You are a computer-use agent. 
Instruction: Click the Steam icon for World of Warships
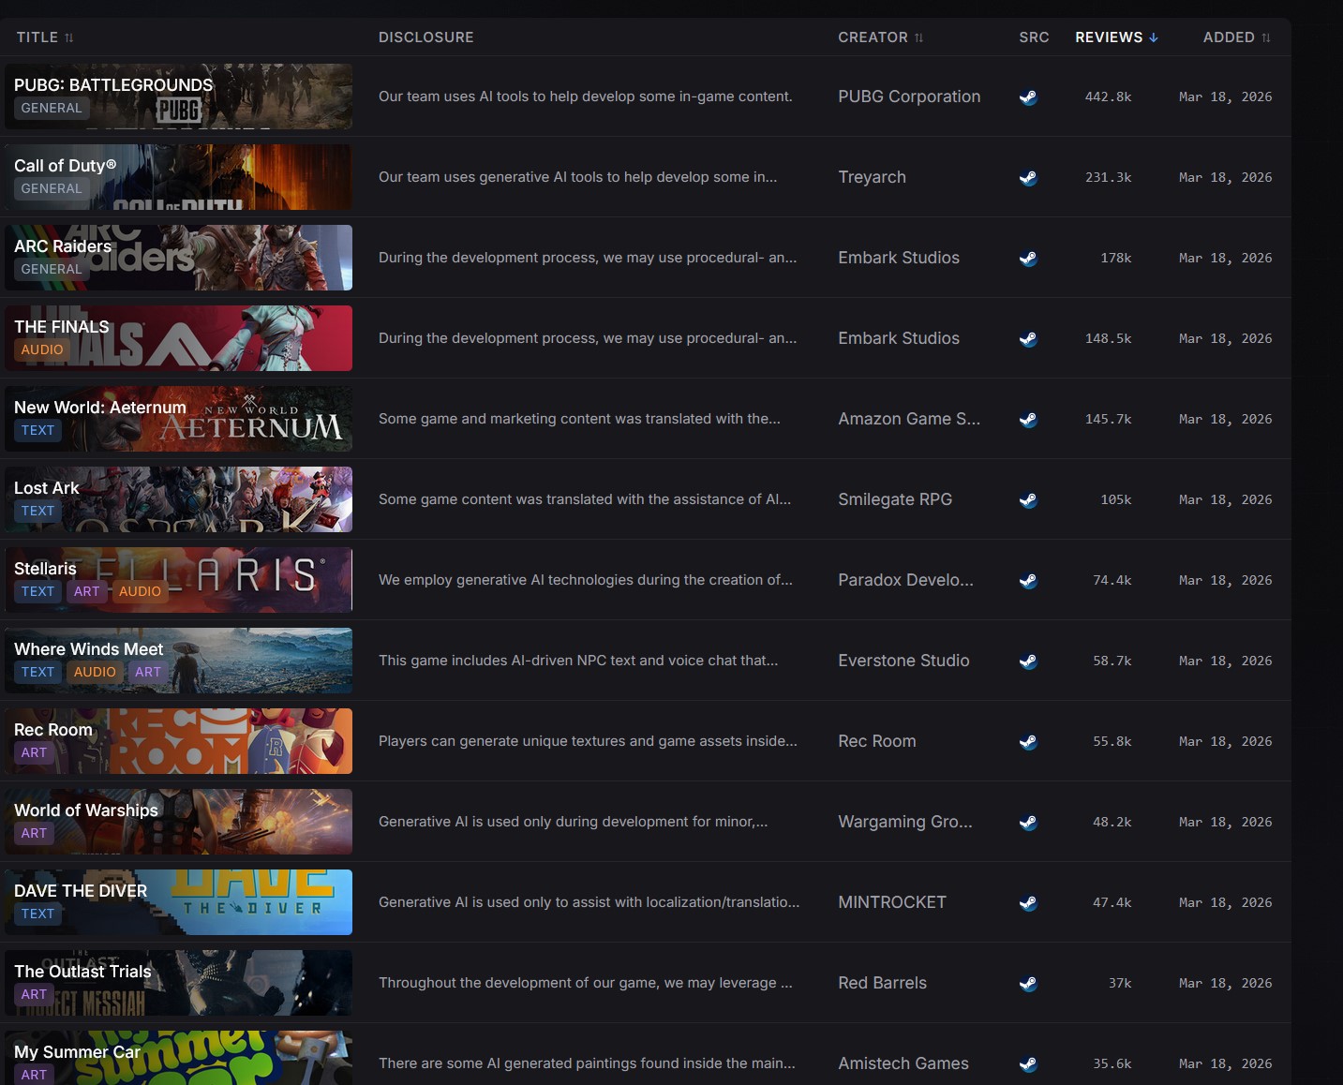coord(1028,823)
